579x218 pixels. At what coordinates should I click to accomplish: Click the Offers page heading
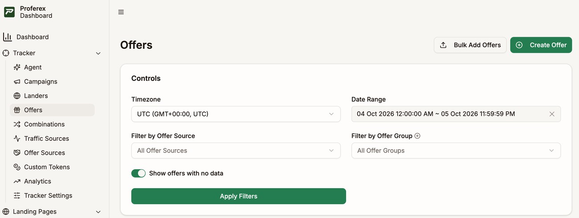(x=136, y=45)
